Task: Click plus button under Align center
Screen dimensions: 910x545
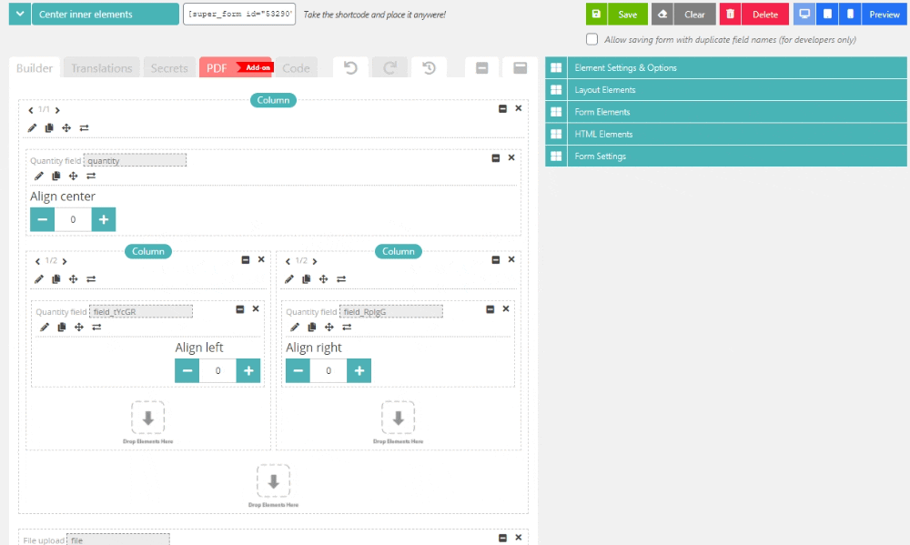Action: pyautogui.click(x=104, y=219)
